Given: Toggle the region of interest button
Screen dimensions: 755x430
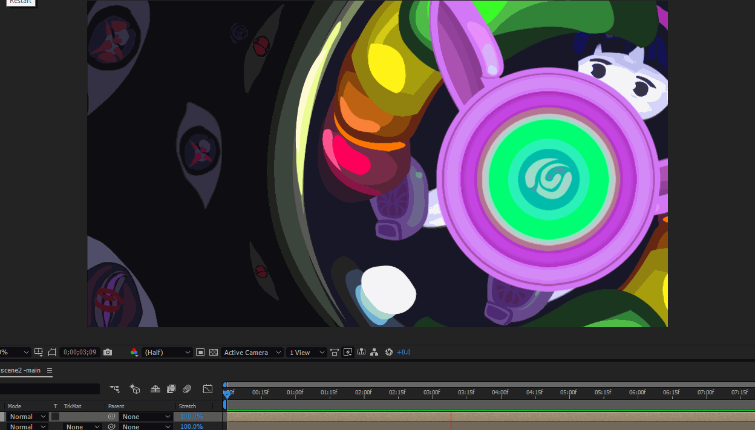Looking at the screenshot, I should [200, 352].
